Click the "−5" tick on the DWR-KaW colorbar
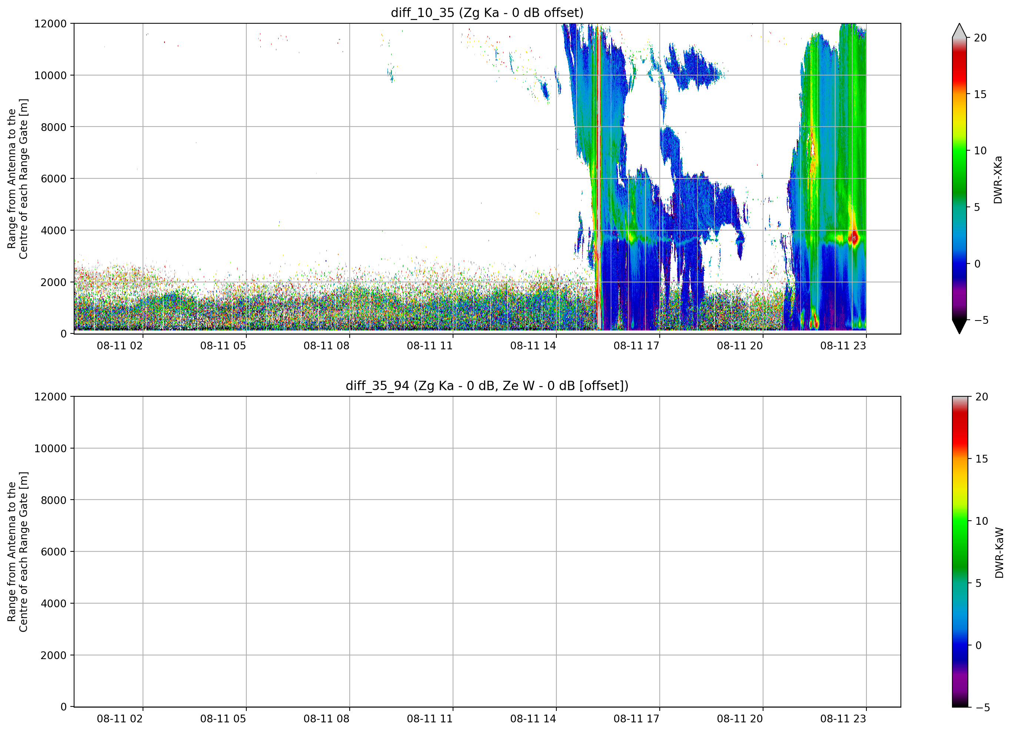Screen dimensions: 1012x732 tap(982, 708)
